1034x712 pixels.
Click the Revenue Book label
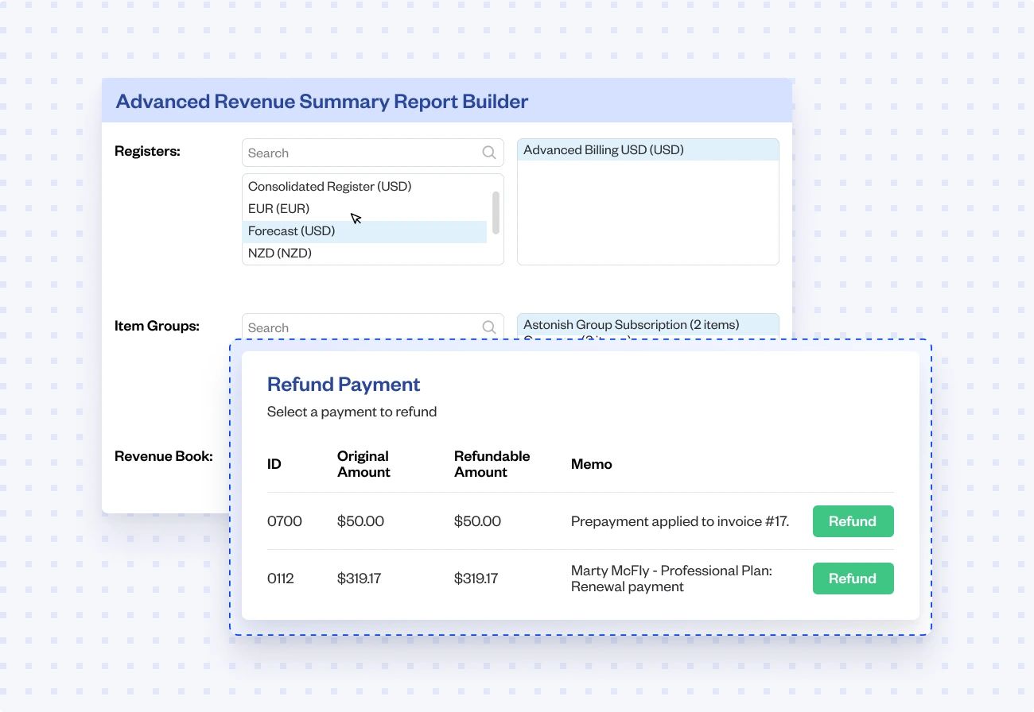point(163,455)
